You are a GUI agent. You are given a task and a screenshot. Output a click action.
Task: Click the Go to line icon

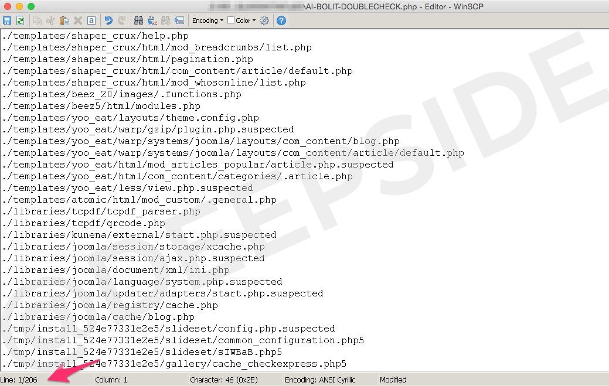pos(179,21)
